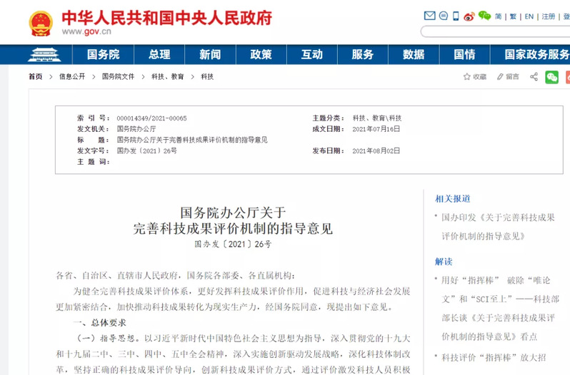This screenshot has height=375, width=570.
Task: Click the star 收藏 favorite icon
Action: point(475,76)
